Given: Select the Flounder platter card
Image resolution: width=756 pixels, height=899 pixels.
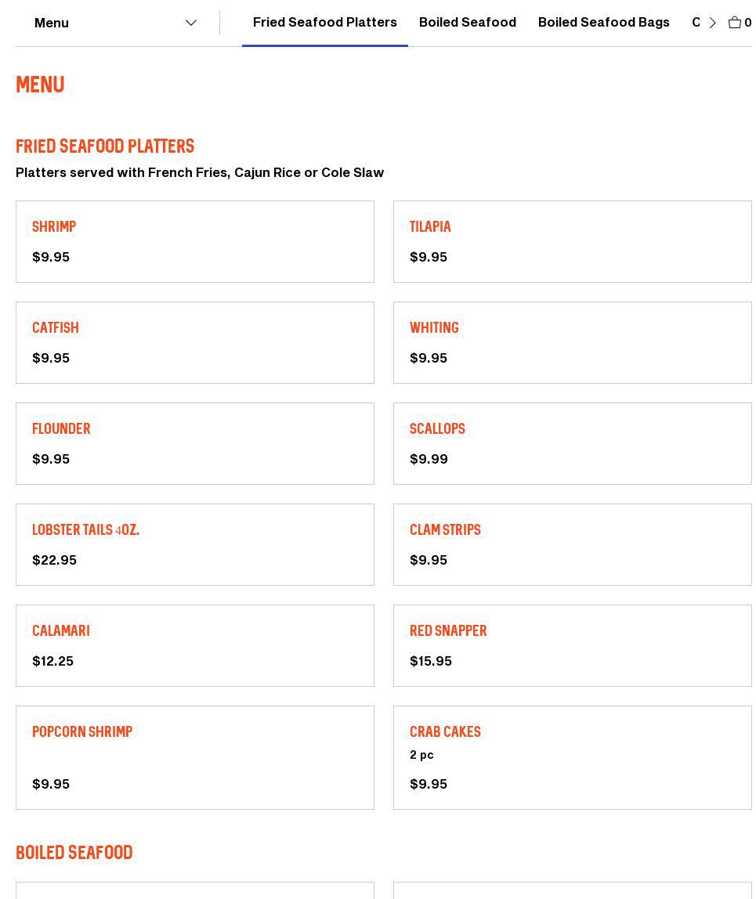Looking at the screenshot, I should [194, 443].
